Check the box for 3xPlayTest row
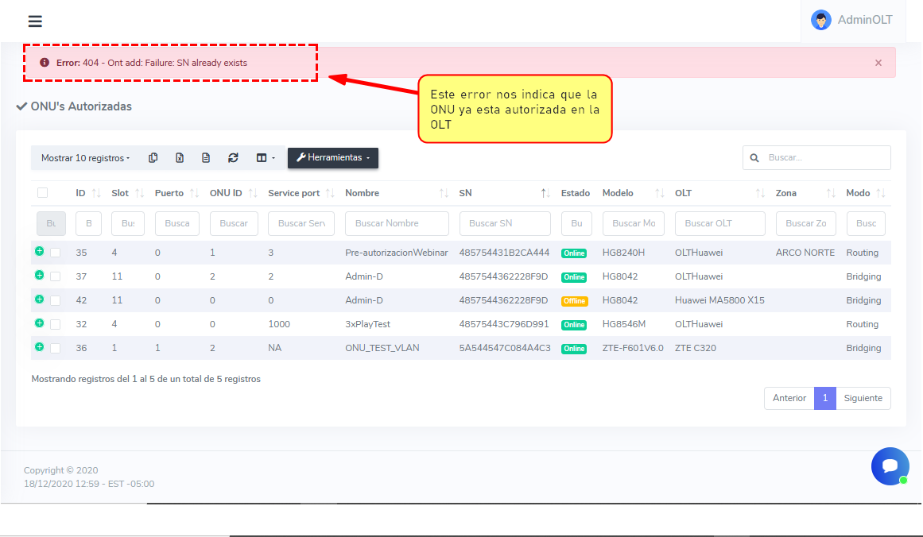 55,324
